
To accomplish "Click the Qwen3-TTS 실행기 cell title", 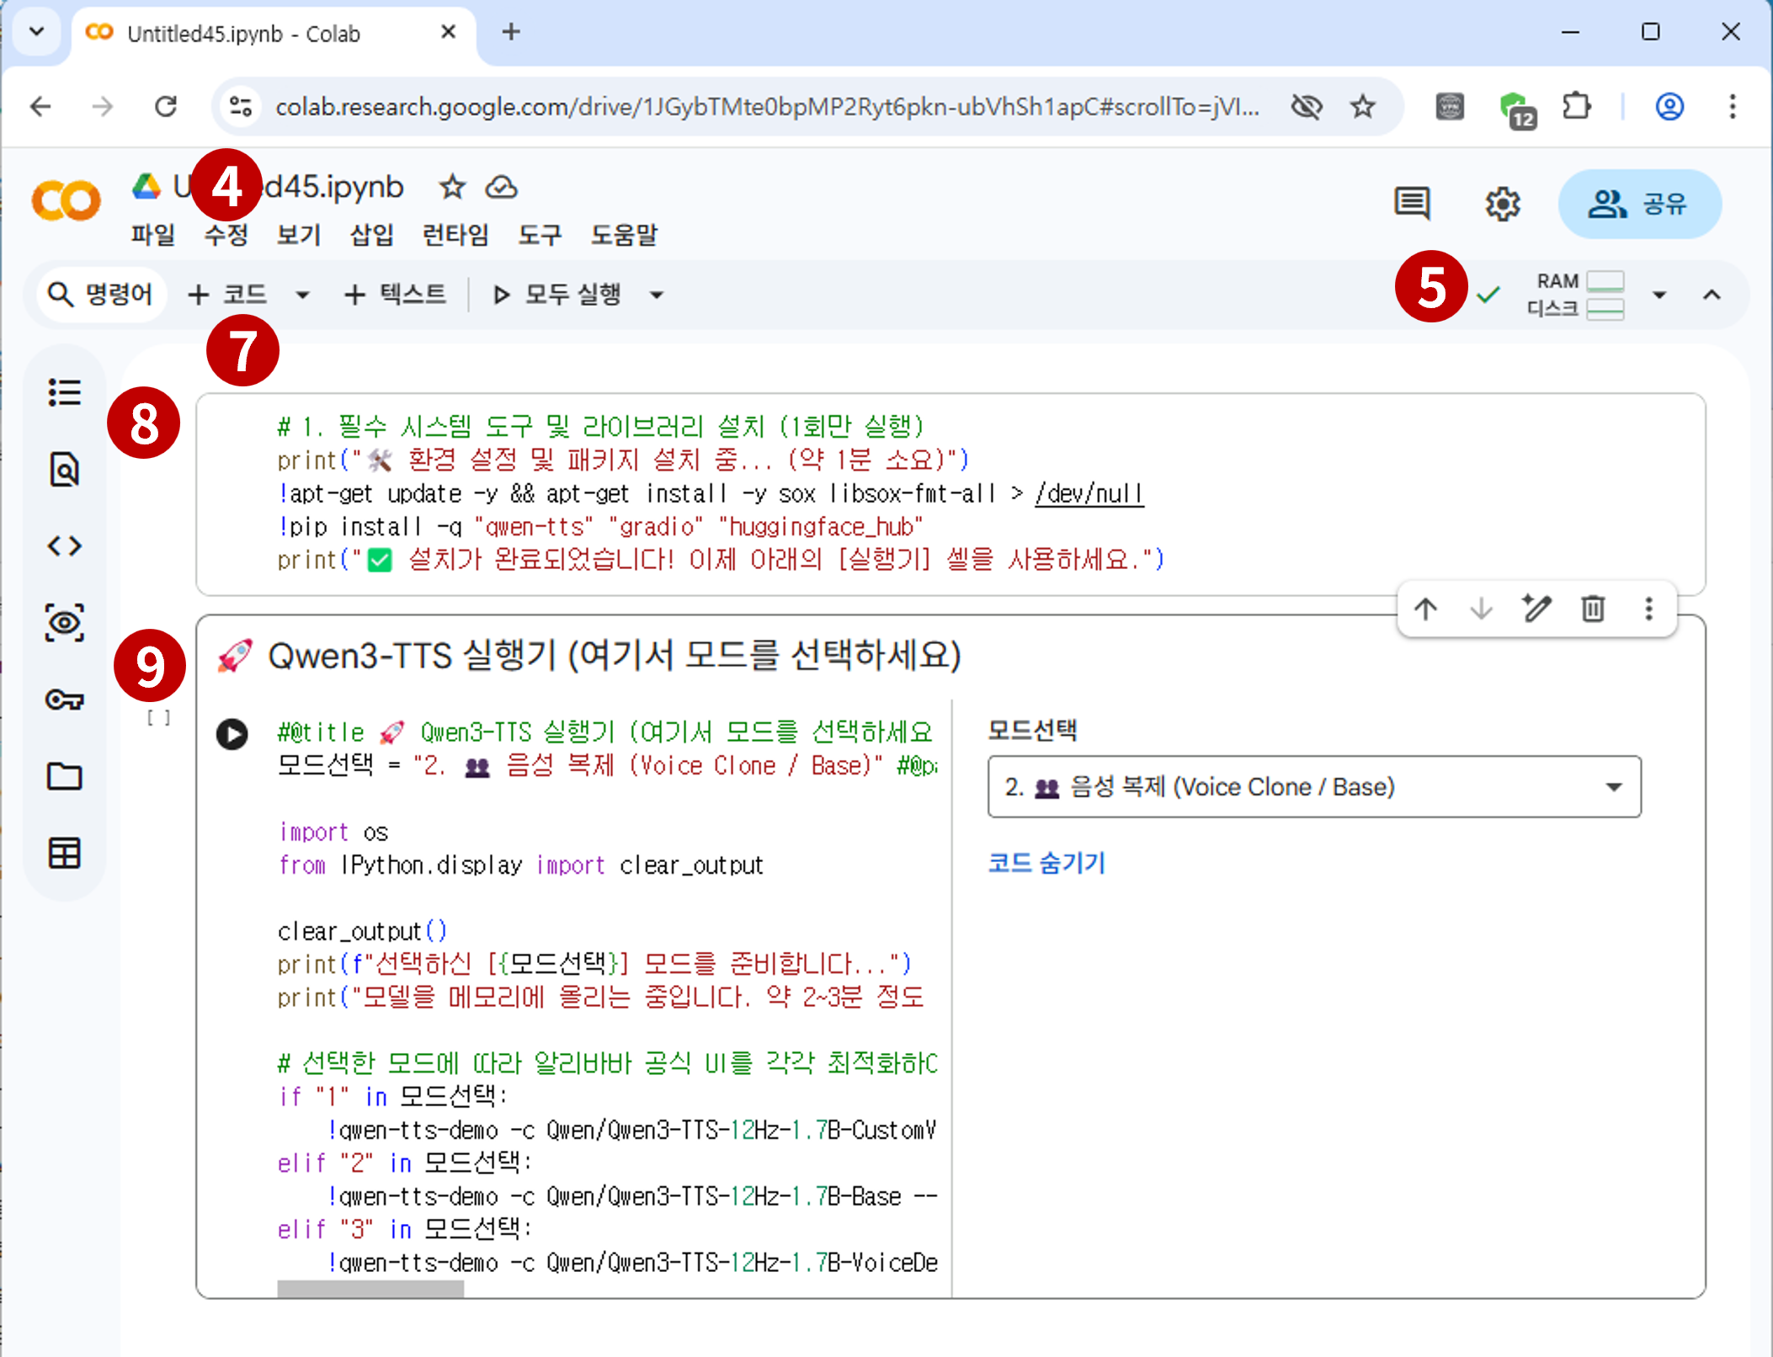I will tap(615, 655).
